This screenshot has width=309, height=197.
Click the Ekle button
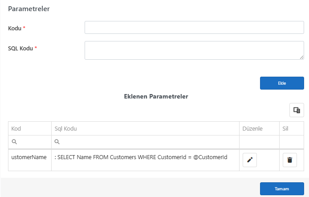click(x=282, y=83)
